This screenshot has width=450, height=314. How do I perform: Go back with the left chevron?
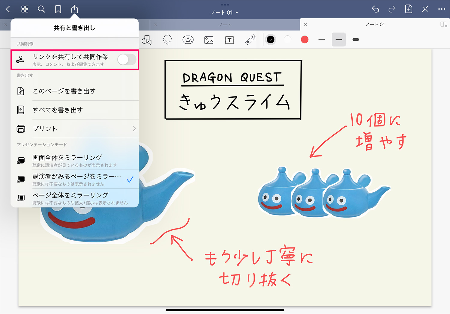pyautogui.click(x=8, y=9)
